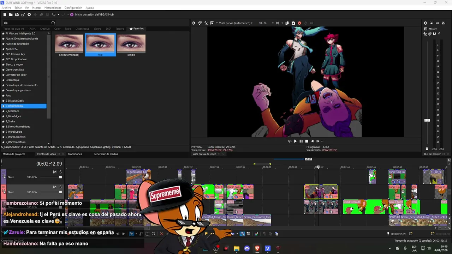Image resolution: width=452 pixels, height=254 pixels.
Task: Stop the preview playback
Action: point(307,141)
